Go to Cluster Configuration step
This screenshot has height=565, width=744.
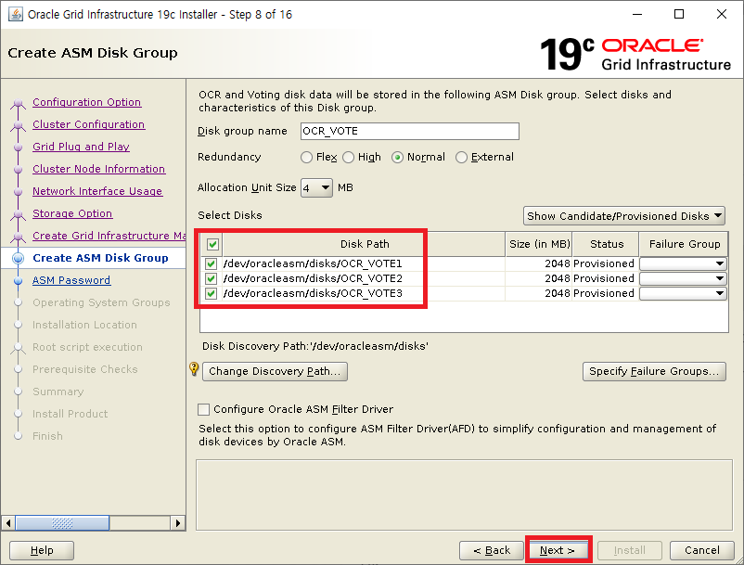point(89,124)
